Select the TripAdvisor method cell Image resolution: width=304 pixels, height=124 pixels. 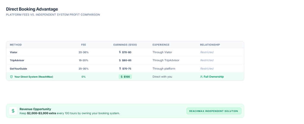click(x=17, y=60)
